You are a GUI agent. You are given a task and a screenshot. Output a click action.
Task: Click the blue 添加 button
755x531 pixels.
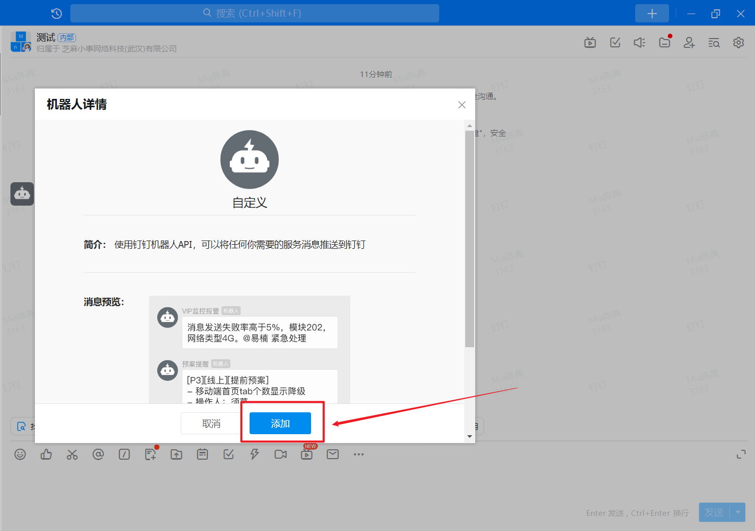pos(280,423)
